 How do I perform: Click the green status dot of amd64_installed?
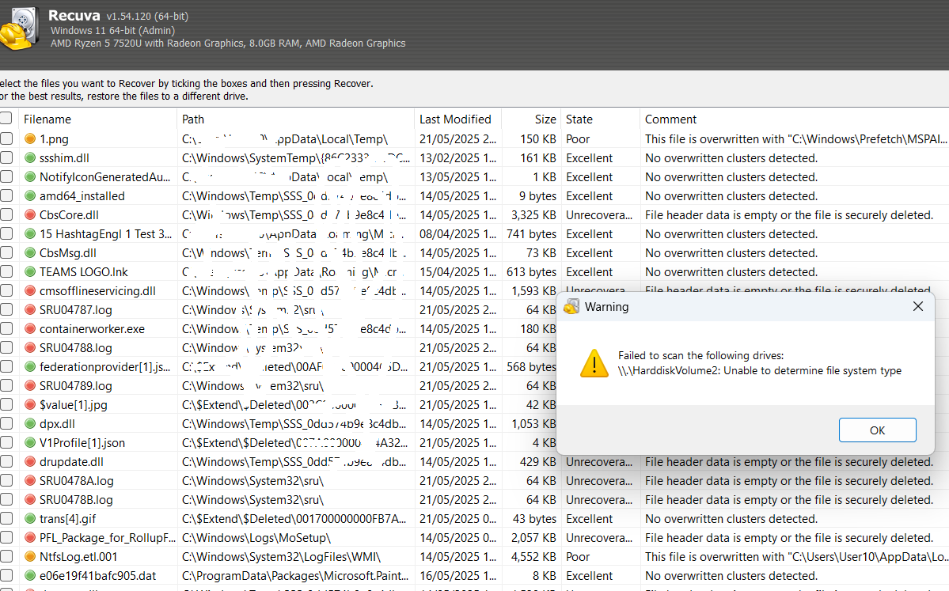pos(29,195)
